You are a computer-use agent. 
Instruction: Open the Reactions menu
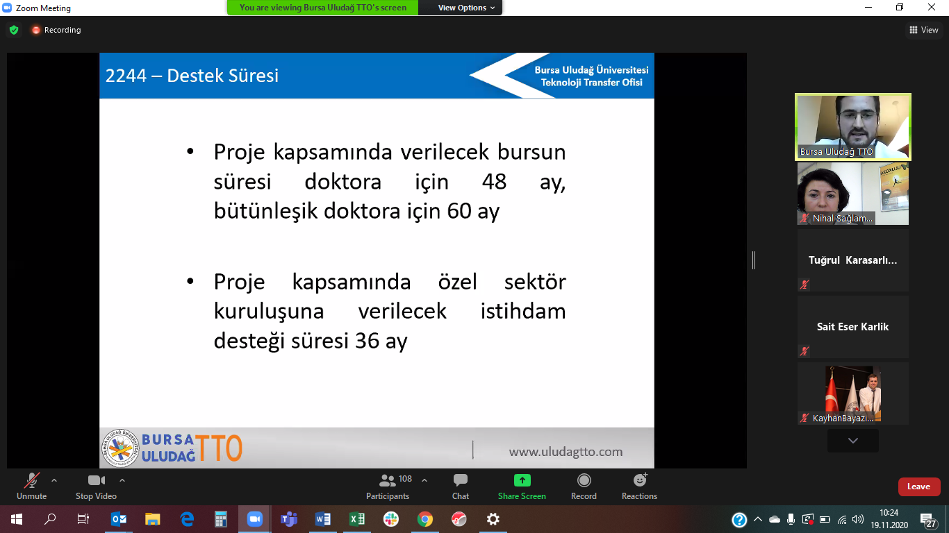pos(639,487)
